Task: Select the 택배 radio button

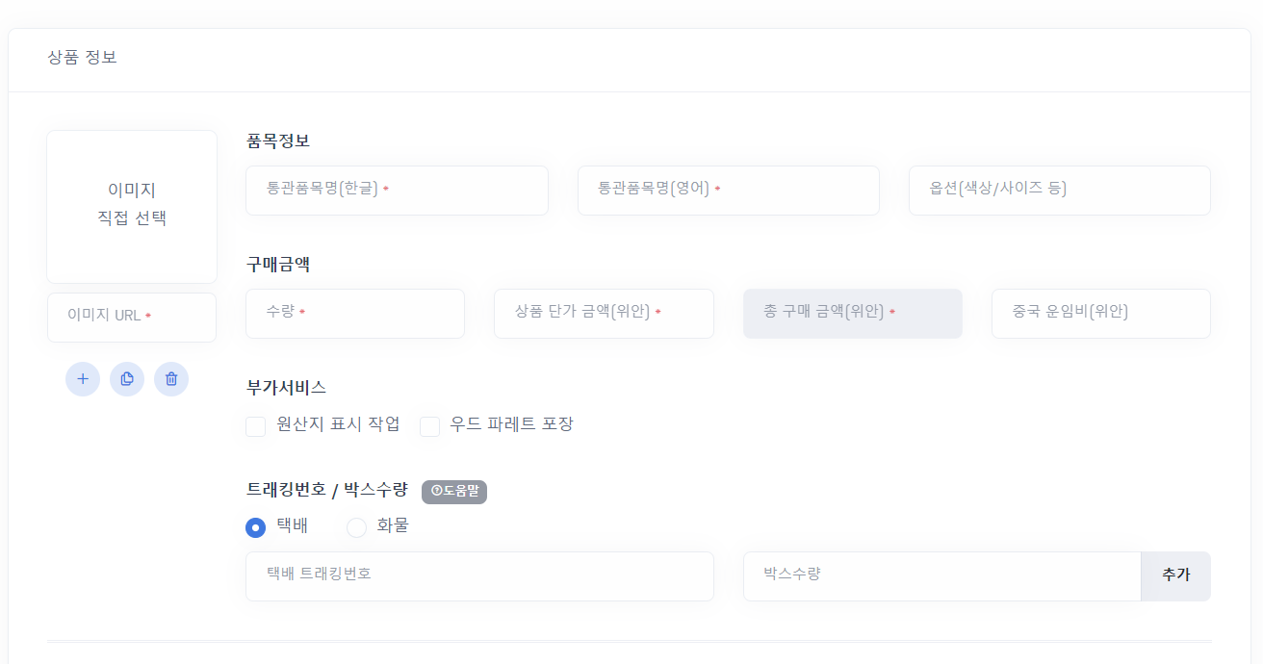Action: click(x=256, y=527)
